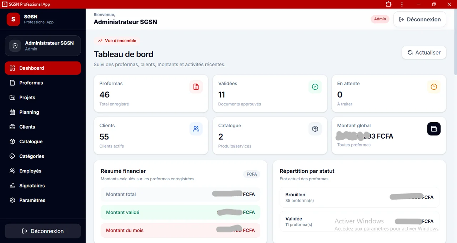
Task: Click the Déconnexion button at sidebar bottom
Action: (x=43, y=231)
